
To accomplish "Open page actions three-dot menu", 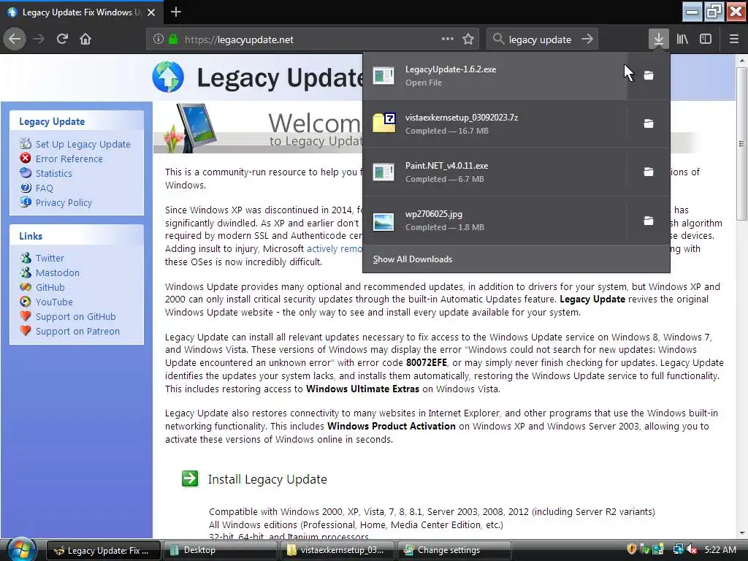I will click(x=448, y=39).
